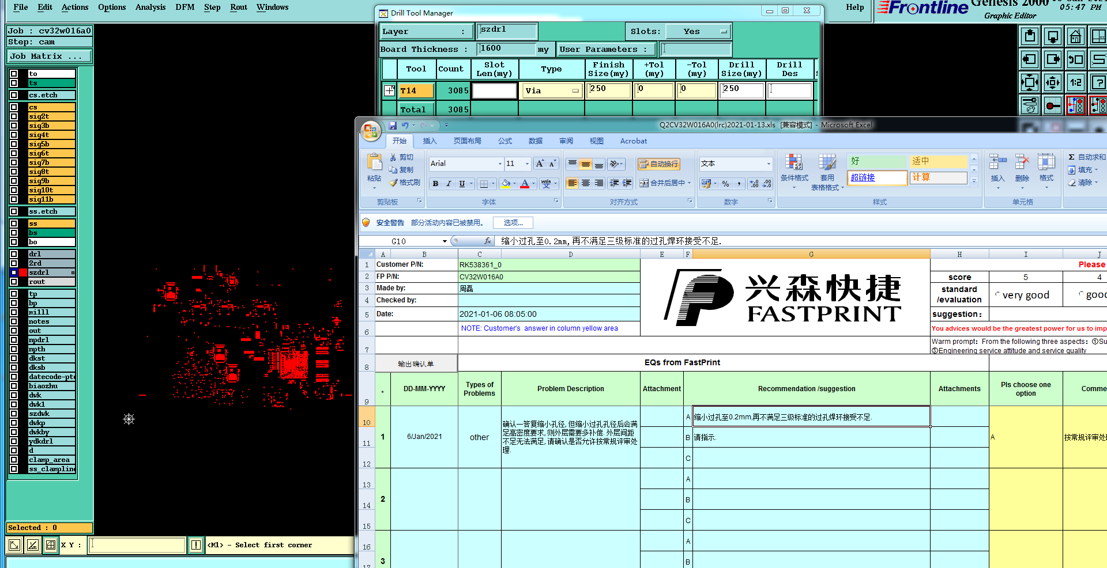Toggle visibility checkbox for layer szdrl
The height and width of the screenshot is (568, 1107).
coord(14,272)
